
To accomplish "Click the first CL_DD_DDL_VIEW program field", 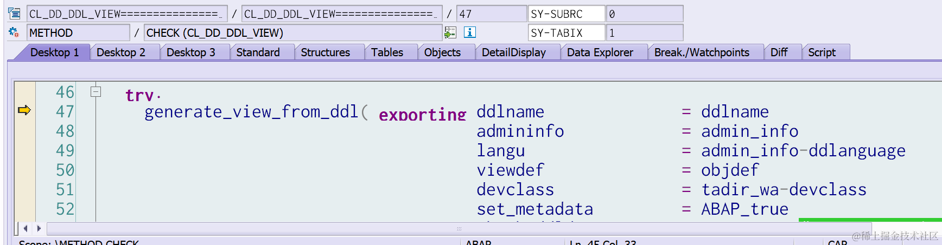I will pyautogui.click(x=126, y=14).
